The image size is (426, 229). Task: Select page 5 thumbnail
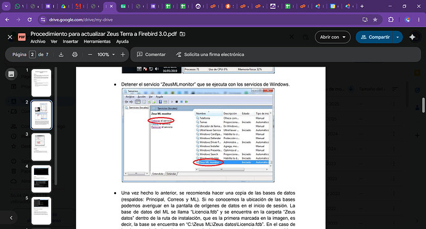[x=41, y=211]
